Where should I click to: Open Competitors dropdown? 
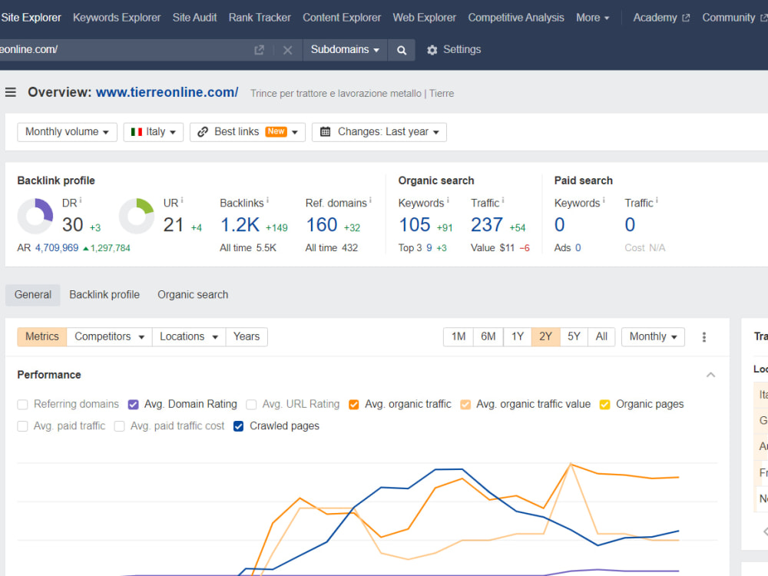pos(109,337)
